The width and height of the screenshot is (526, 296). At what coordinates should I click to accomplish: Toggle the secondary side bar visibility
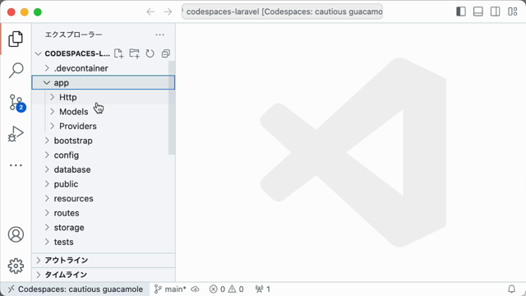click(495, 12)
